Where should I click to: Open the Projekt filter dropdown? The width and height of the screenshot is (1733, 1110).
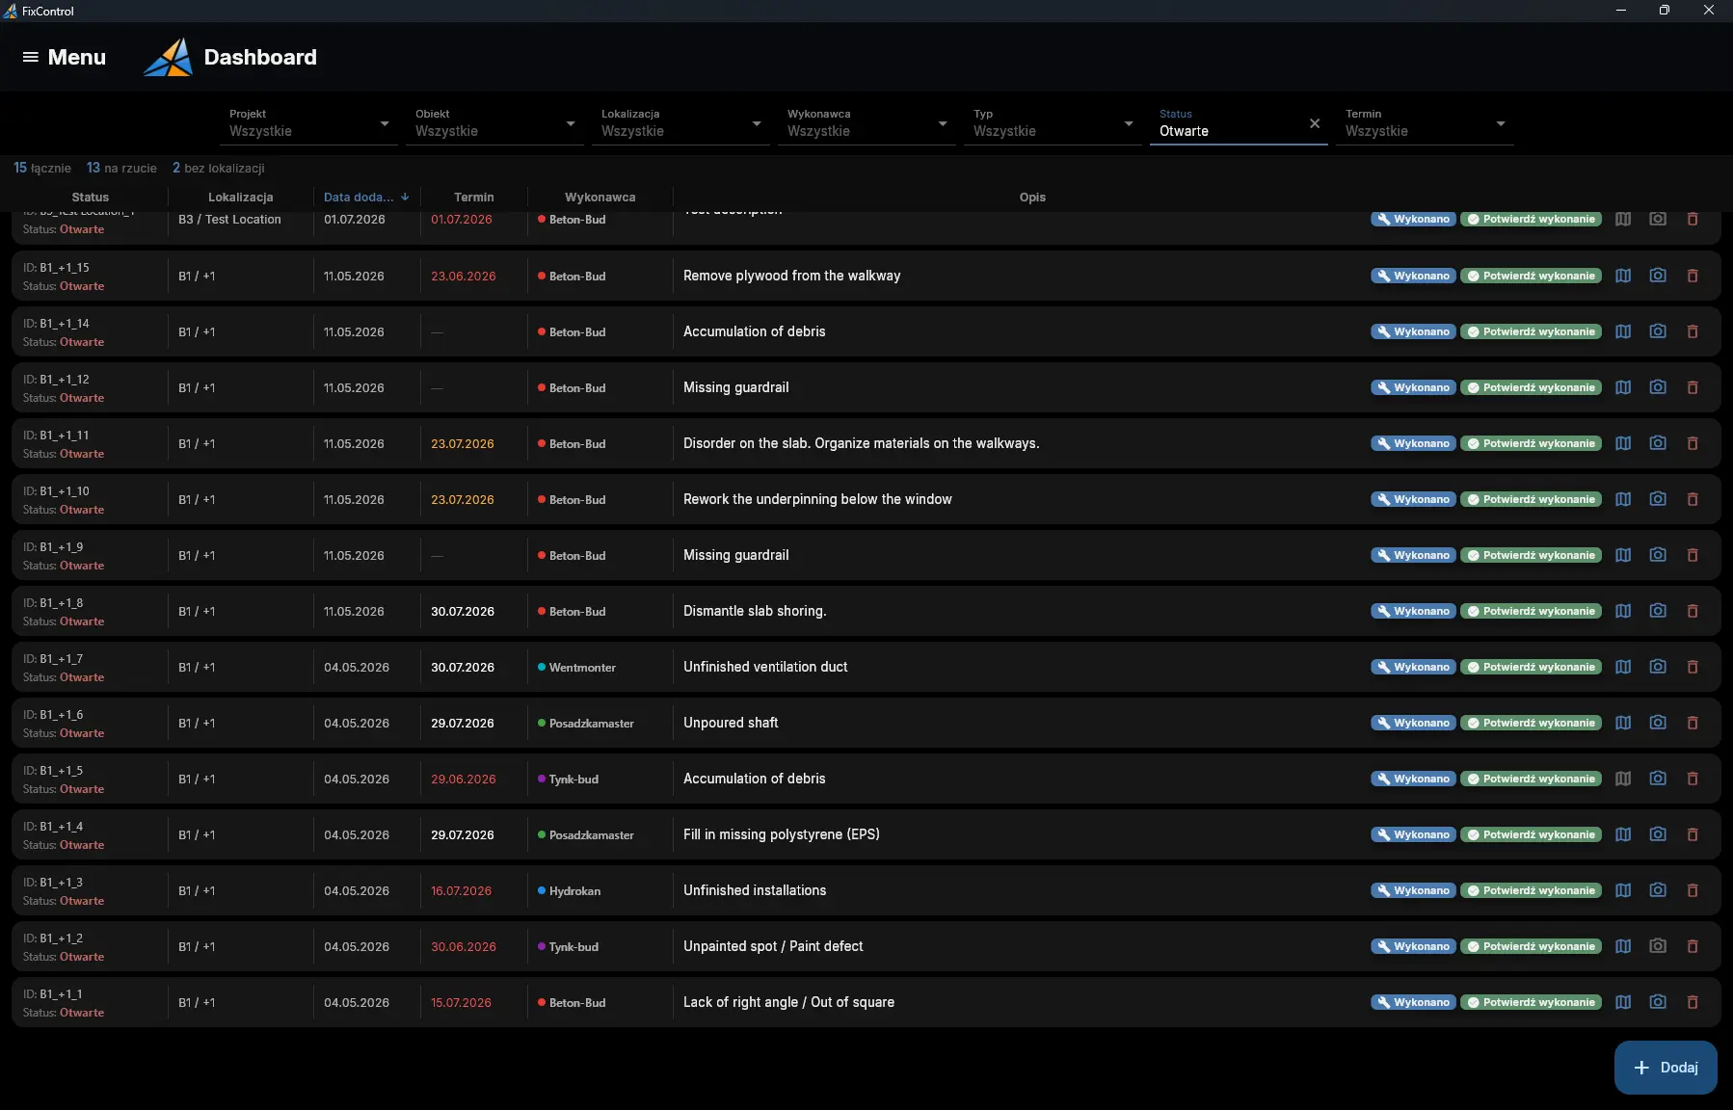click(x=308, y=123)
